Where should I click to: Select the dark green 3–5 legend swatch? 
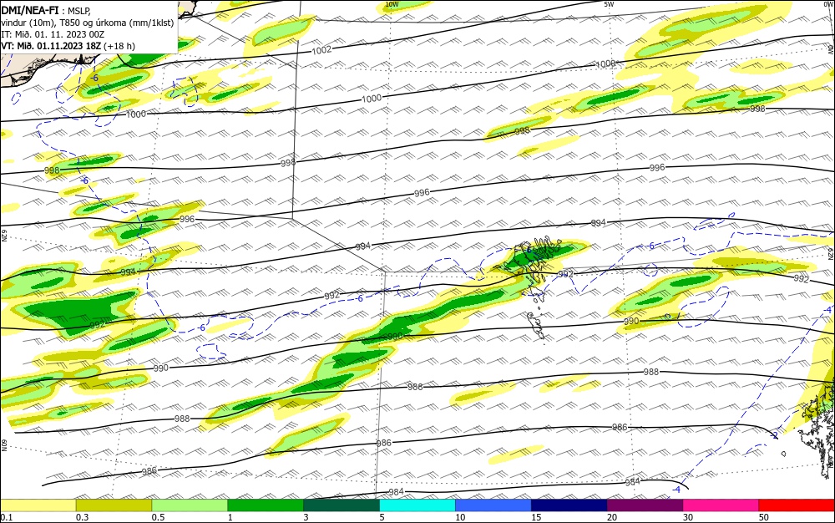point(342,505)
